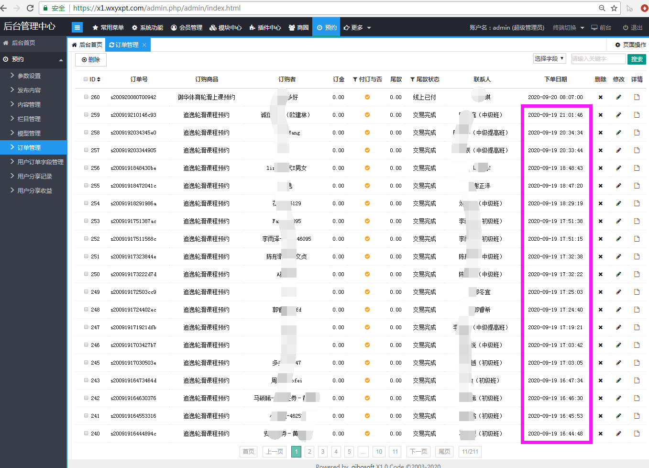Go to 下一页 in pagination

pos(418,452)
